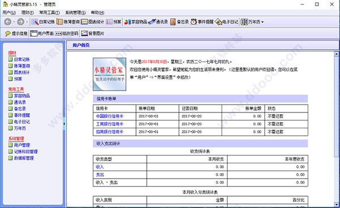Open the 工商银行信用卡 link
Viewport: 340px width, 208px height.
tap(109, 124)
